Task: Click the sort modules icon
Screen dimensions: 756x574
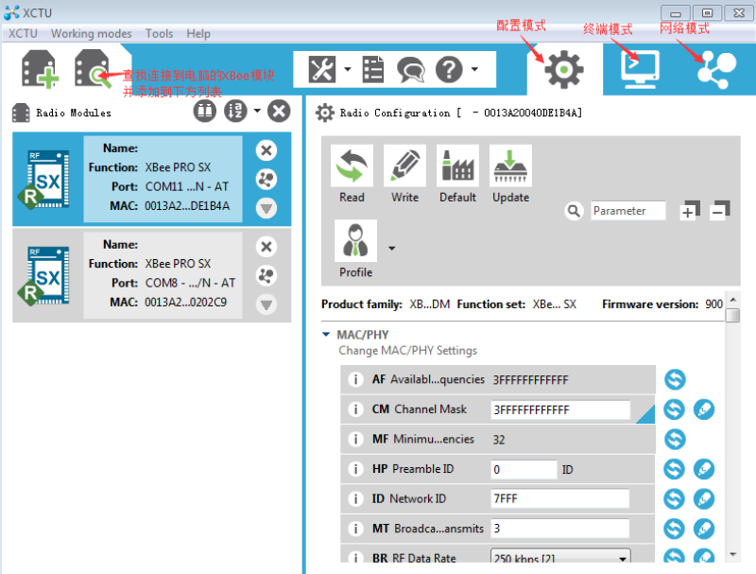Action: tap(235, 112)
